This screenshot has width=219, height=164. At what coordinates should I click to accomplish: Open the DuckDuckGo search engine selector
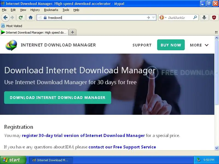coord(163,17)
